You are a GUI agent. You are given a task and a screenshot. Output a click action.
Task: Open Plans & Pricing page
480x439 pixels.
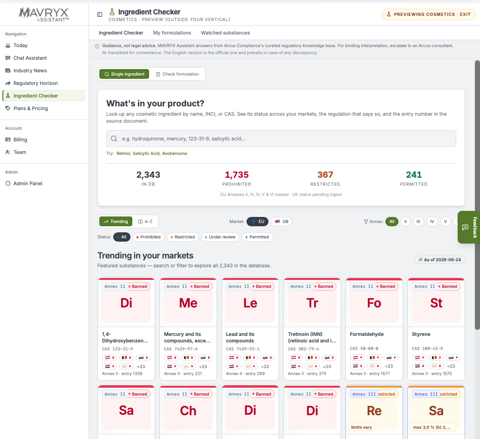[x=44, y=108]
